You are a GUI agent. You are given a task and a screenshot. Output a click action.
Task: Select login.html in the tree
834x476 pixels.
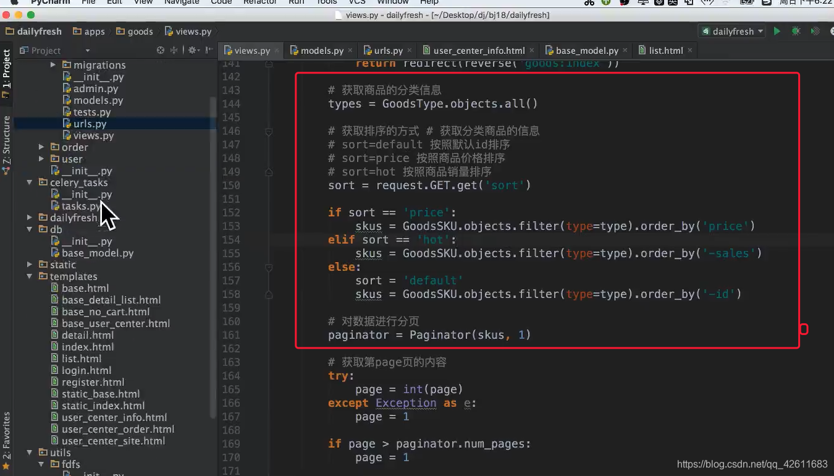click(x=81, y=370)
